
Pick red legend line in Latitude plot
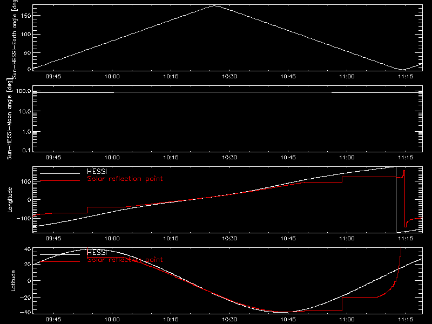pyautogui.click(x=60, y=261)
